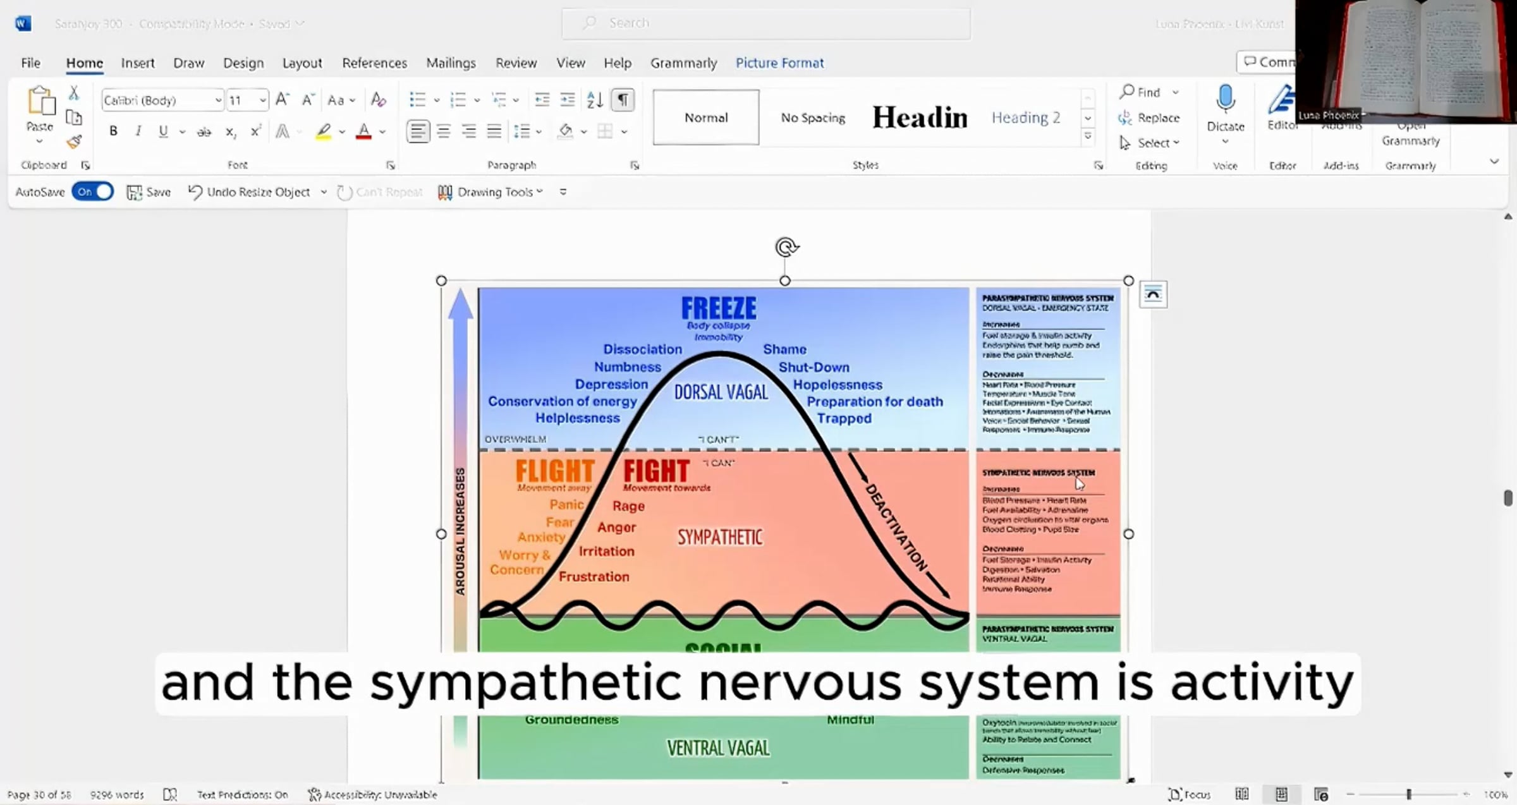Toggle AutoSave switch off
This screenshot has width=1517, height=805.
[x=93, y=191]
